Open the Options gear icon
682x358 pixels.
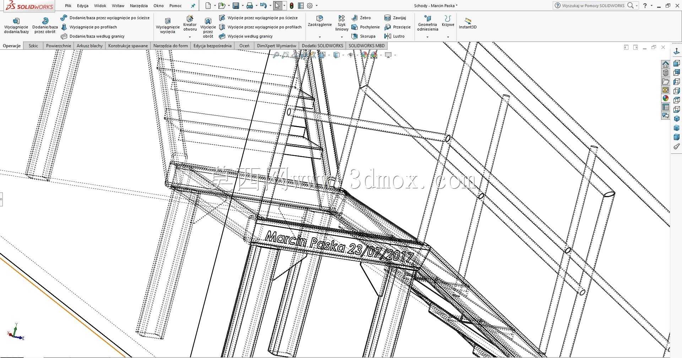[x=310, y=6]
